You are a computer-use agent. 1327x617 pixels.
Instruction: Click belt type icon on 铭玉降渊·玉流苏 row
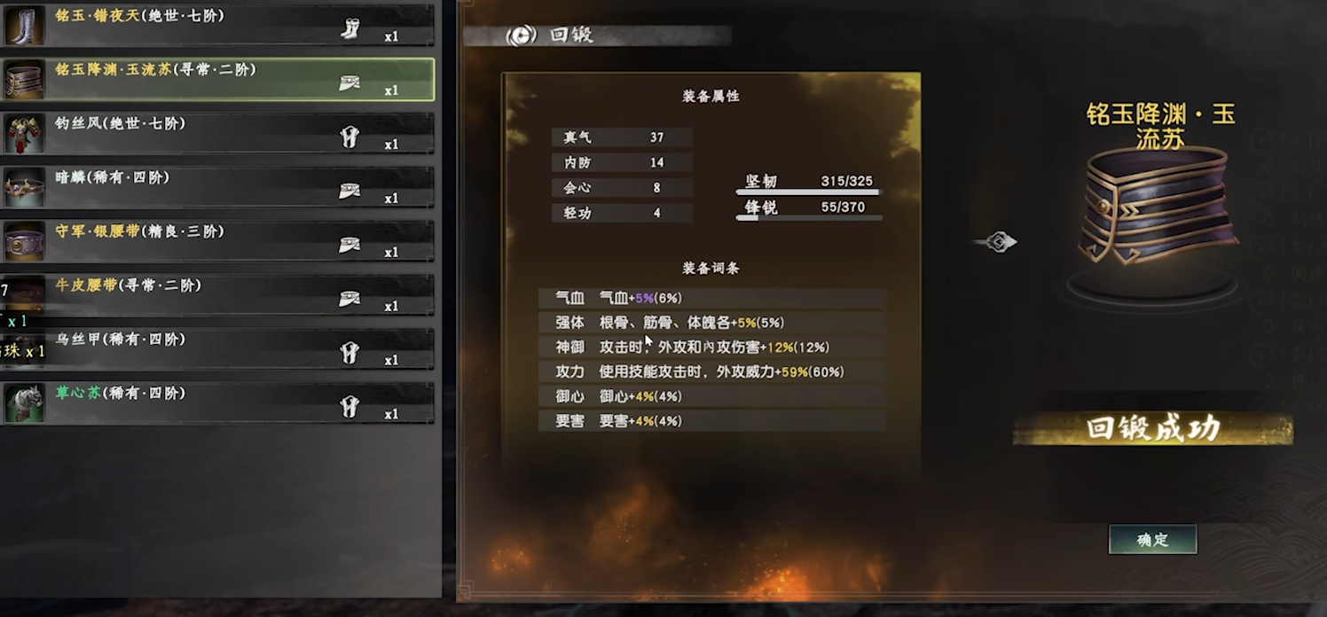click(x=349, y=82)
